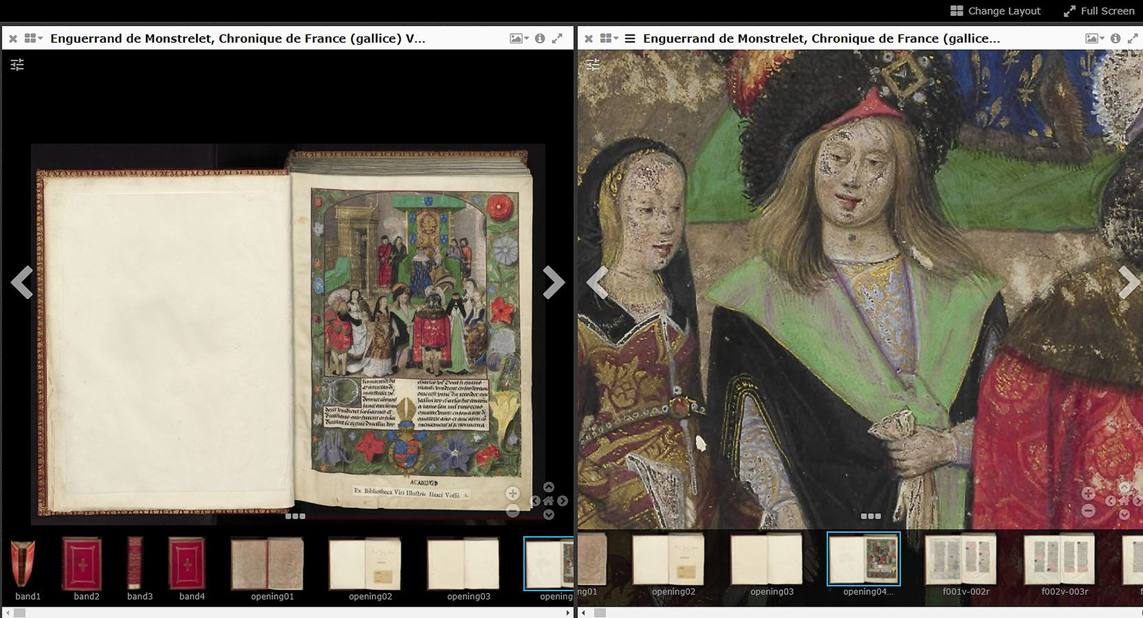Open the window display dropdown in right titlebar
The width and height of the screenshot is (1143, 618).
(x=608, y=37)
